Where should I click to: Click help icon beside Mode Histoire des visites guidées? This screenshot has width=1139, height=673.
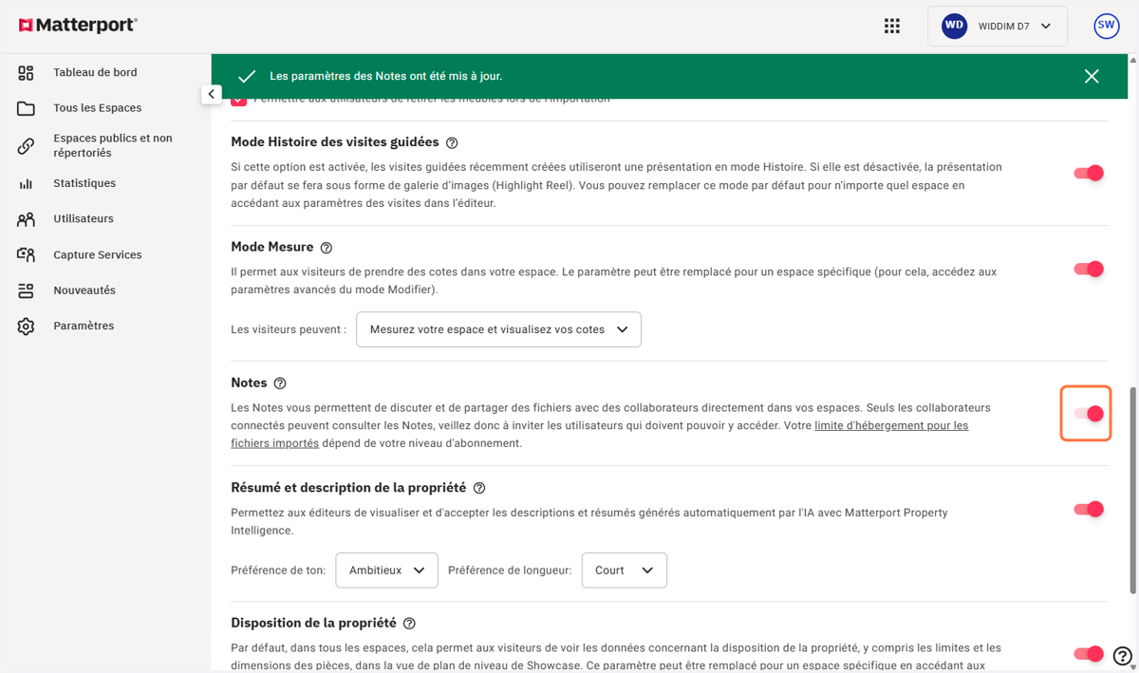[452, 143]
